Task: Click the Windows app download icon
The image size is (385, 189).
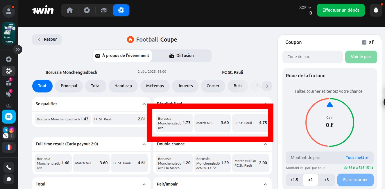Action: 9,117
